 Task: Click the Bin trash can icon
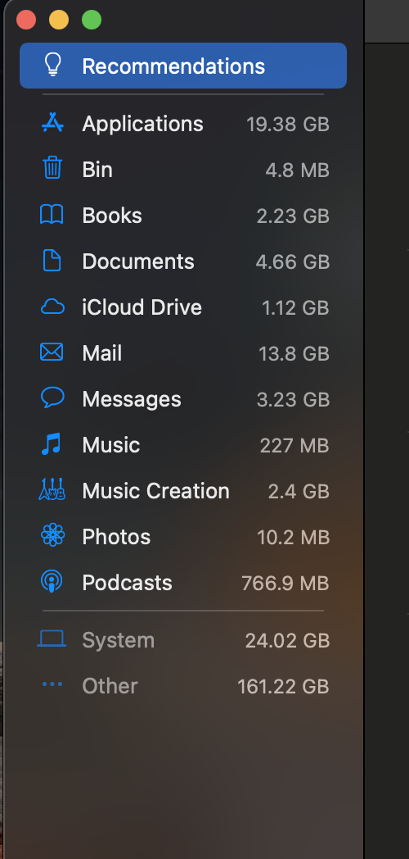pos(52,168)
